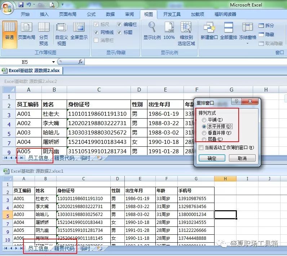Image resolution: width=287 pixels, height=256 pixels.
Task: Open the Name Box dropdown arrow
Action: [53, 62]
